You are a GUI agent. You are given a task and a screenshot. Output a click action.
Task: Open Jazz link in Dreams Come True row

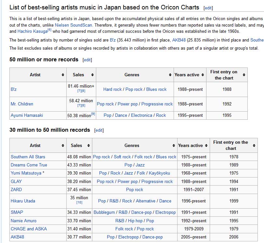coord(140,165)
